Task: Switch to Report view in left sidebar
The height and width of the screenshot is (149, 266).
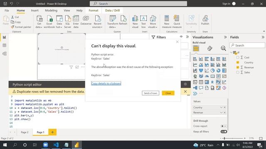Action: 5,37
